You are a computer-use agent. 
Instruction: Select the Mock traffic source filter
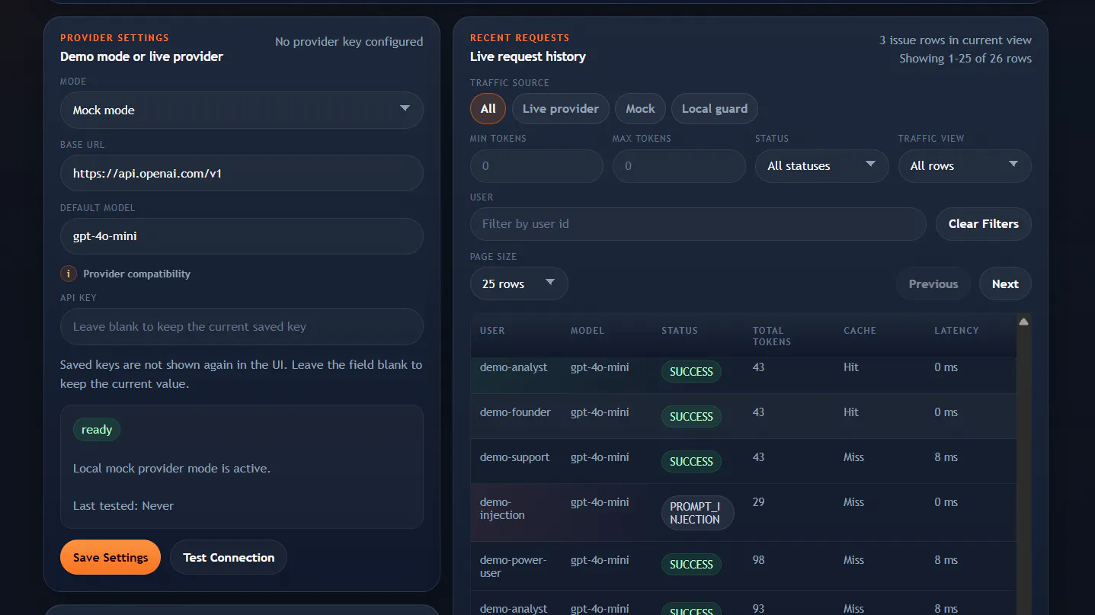pyautogui.click(x=640, y=108)
